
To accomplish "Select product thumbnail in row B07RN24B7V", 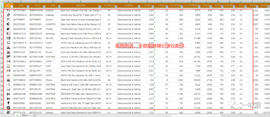I will coord(8,38).
